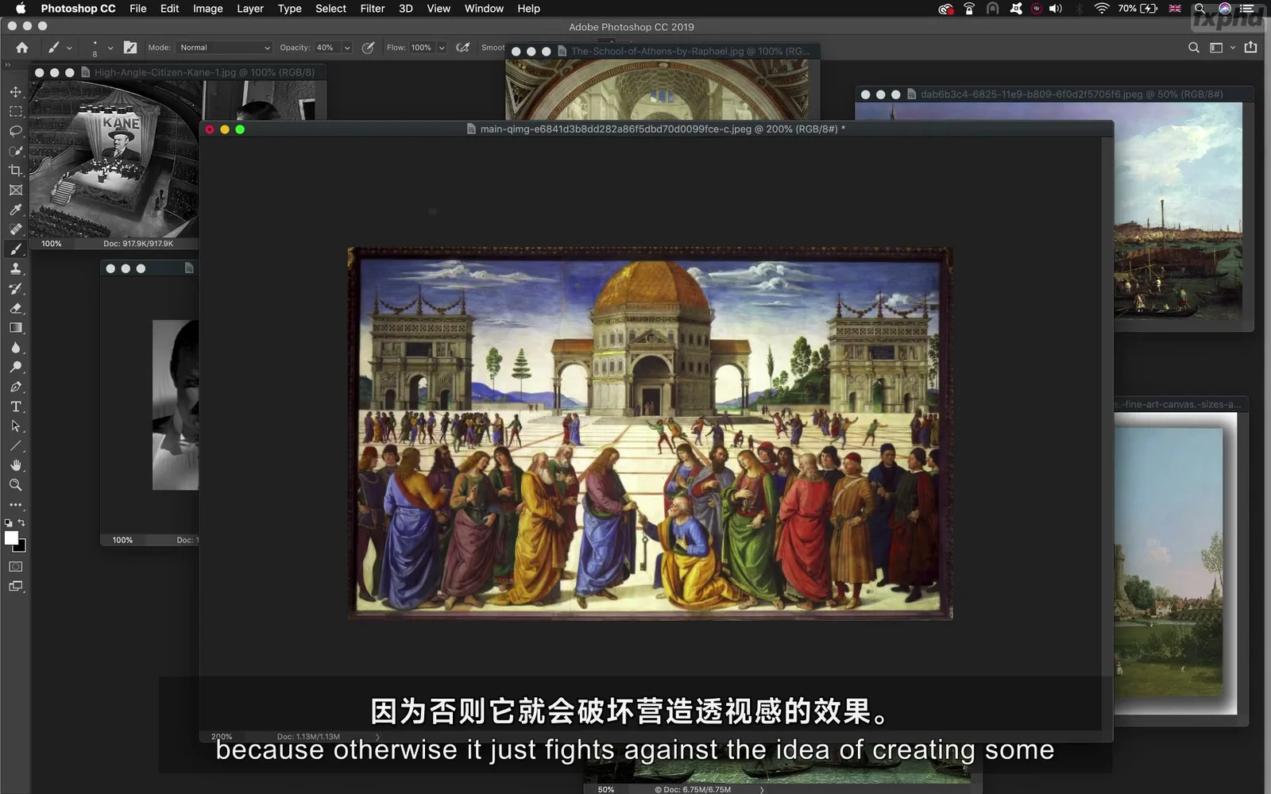Select the Gradient tool

point(15,328)
